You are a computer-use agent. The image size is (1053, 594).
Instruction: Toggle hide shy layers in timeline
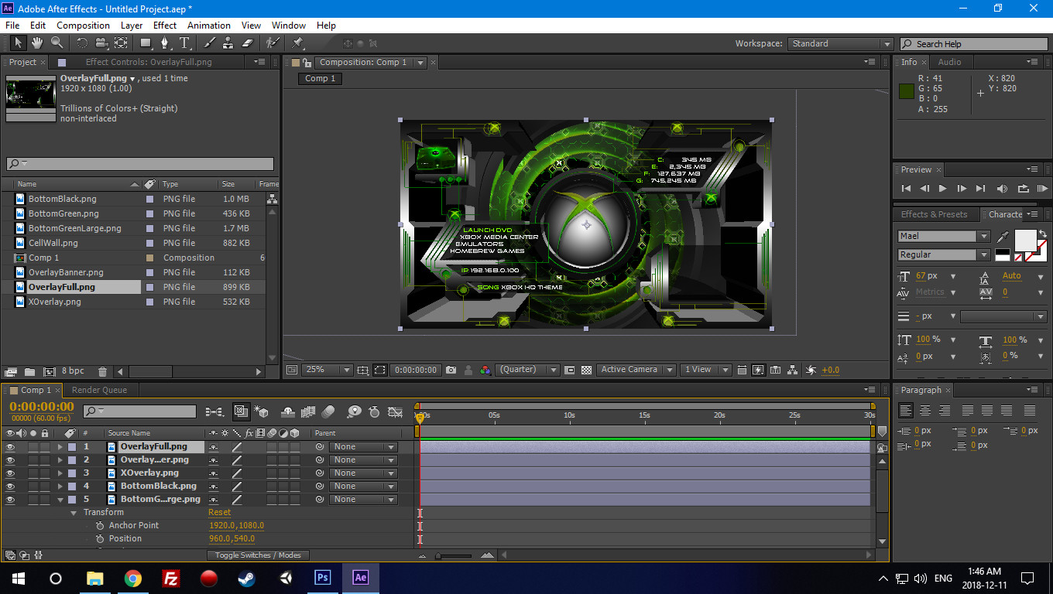(x=288, y=411)
